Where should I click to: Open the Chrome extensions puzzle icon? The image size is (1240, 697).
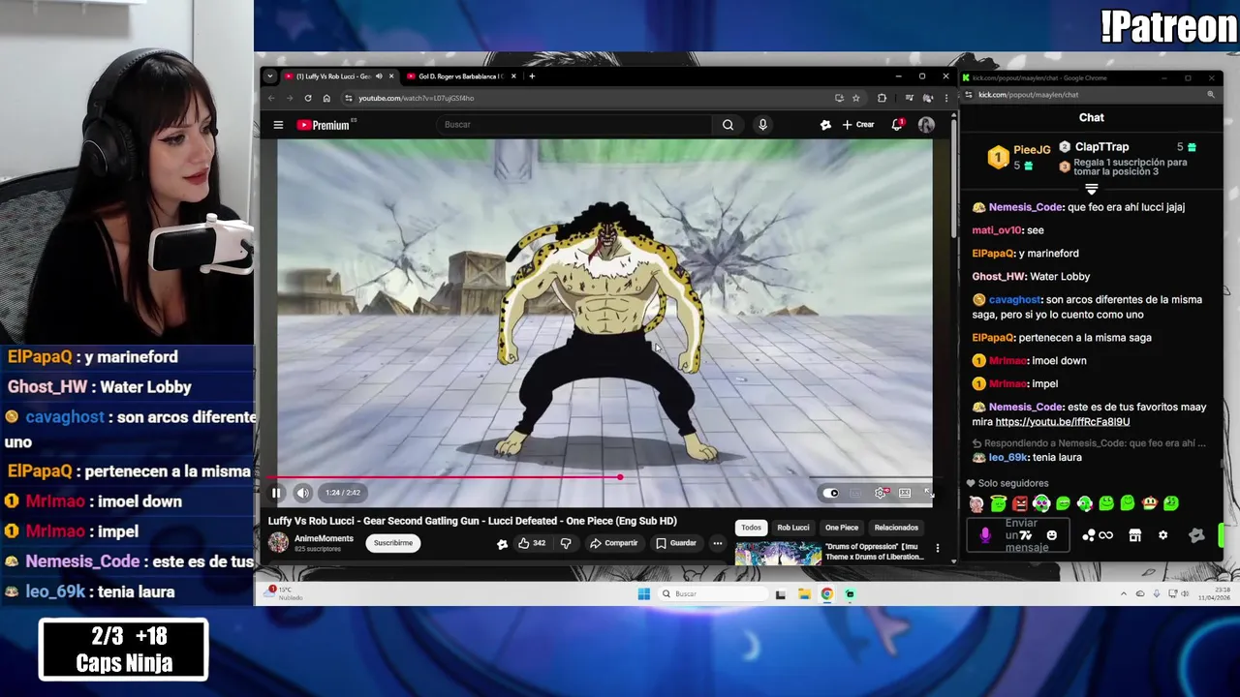(x=882, y=98)
